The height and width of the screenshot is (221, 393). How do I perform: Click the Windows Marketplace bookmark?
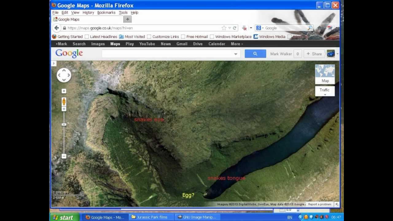231,37
